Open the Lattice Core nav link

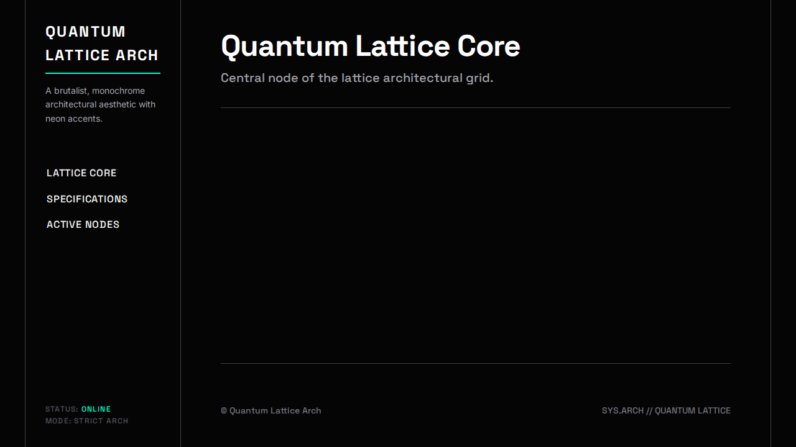[x=81, y=173]
